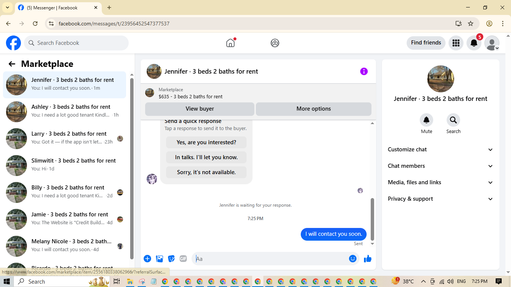The image size is (511, 287).
Task: Open the Groups icon in top bar
Action: click(x=275, y=43)
